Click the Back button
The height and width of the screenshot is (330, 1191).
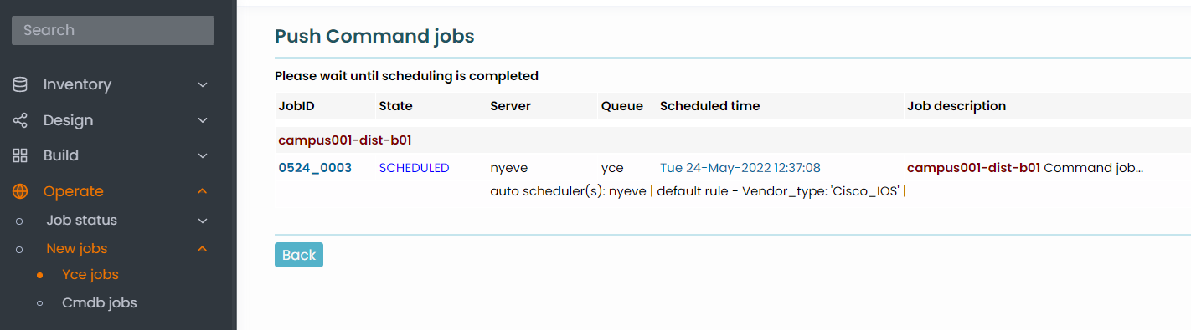[x=299, y=255]
